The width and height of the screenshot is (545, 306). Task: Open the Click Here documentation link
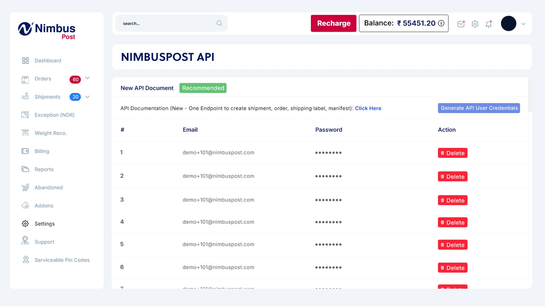[368, 108]
